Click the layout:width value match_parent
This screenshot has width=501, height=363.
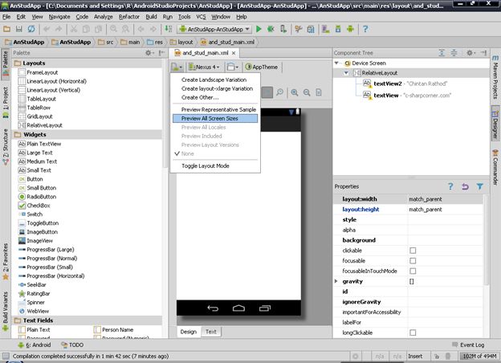(x=445, y=199)
